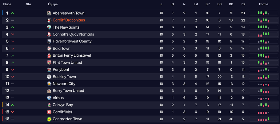Click Aberystwyth Town's form bar chart
Image resolution: width=280 pixels, height=124 pixels.
click(x=263, y=13)
